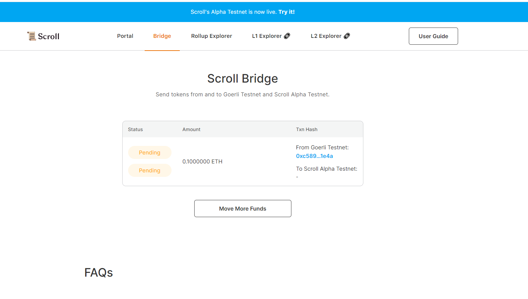Click the L2 Explorer link icon
The height and width of the screenshot is (299, 528).
tap(347, 36)
